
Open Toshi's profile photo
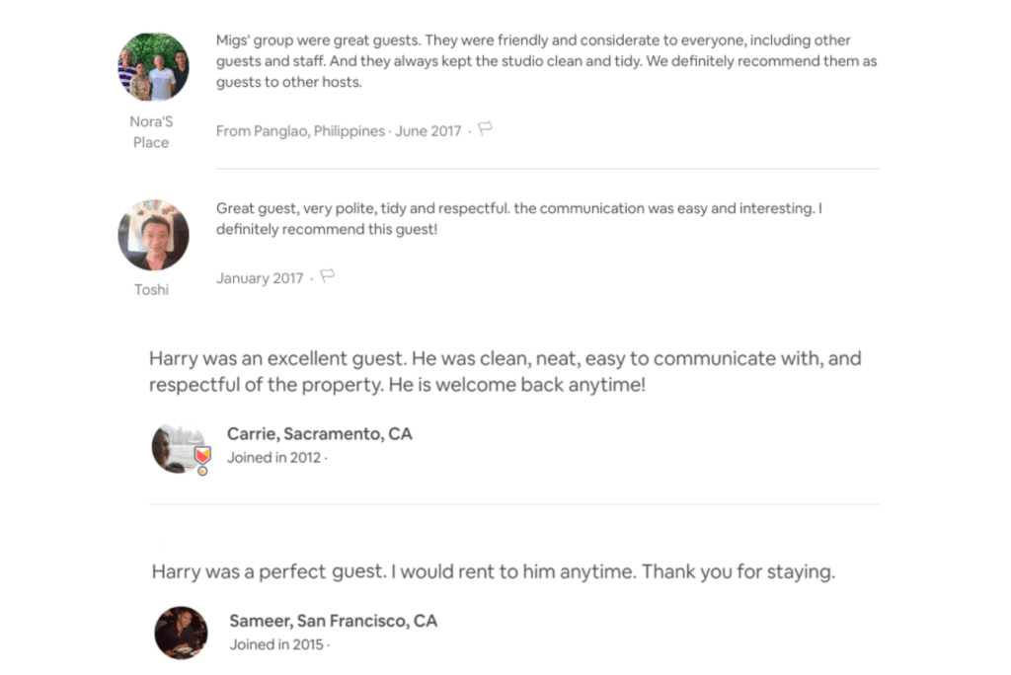(x=153, y=235)
